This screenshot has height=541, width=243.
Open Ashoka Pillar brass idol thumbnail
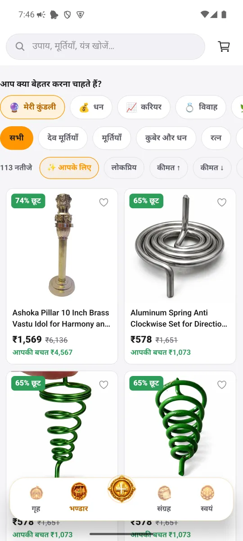point(62,246)
